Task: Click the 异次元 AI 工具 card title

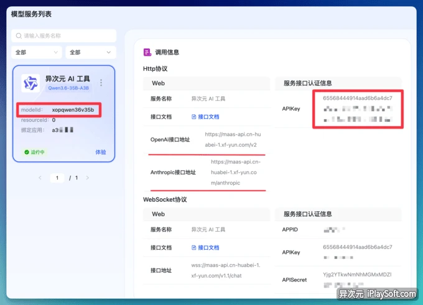Action: pos(67,79)
